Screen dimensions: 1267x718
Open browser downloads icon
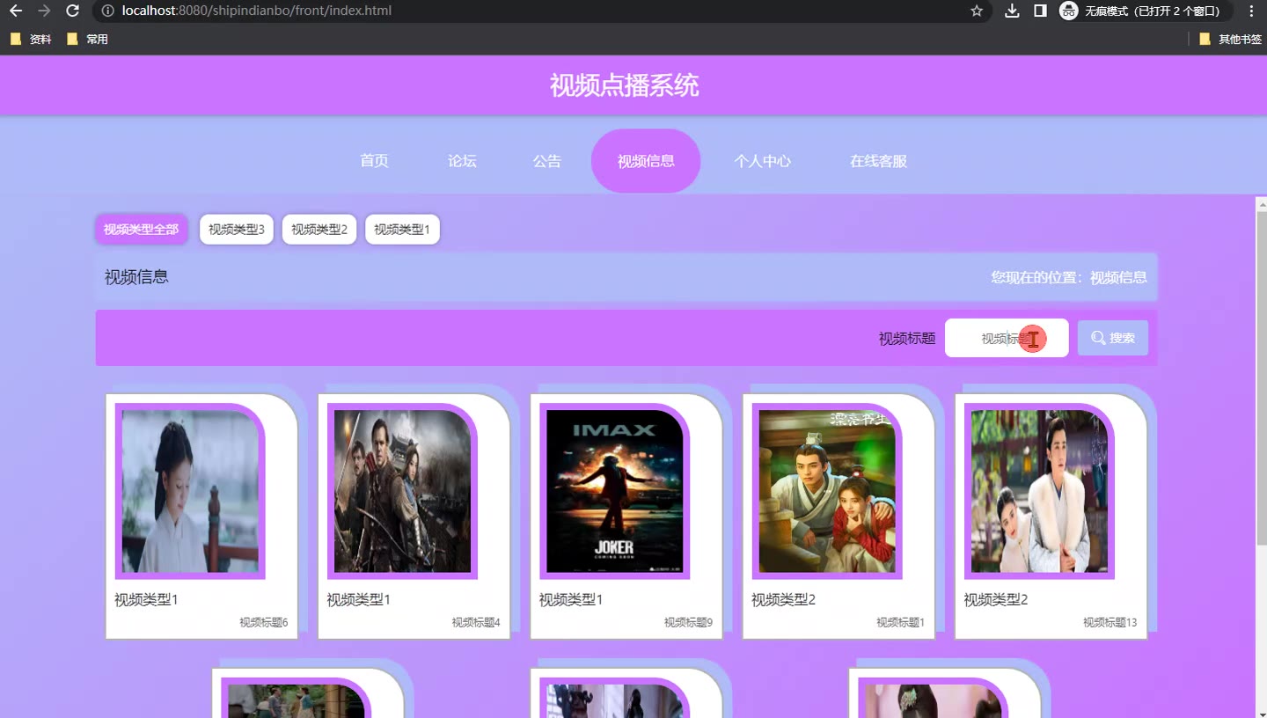tap(1012, 11)
